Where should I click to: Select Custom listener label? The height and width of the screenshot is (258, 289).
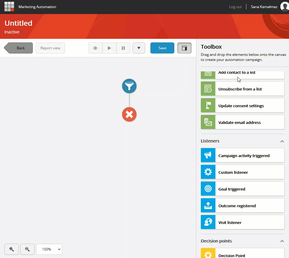tap(233, 172)
